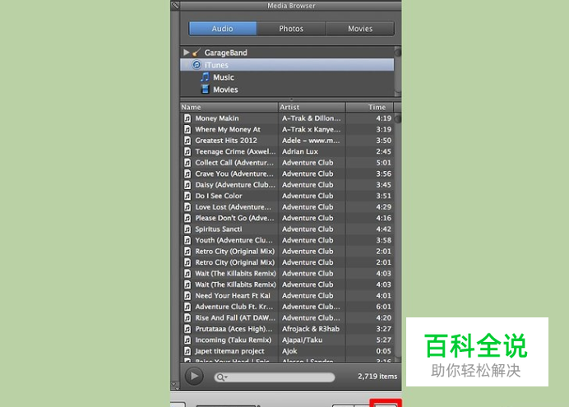Click the audio file icon for Collect Call

pyautogui.click(x=187, y=163)
